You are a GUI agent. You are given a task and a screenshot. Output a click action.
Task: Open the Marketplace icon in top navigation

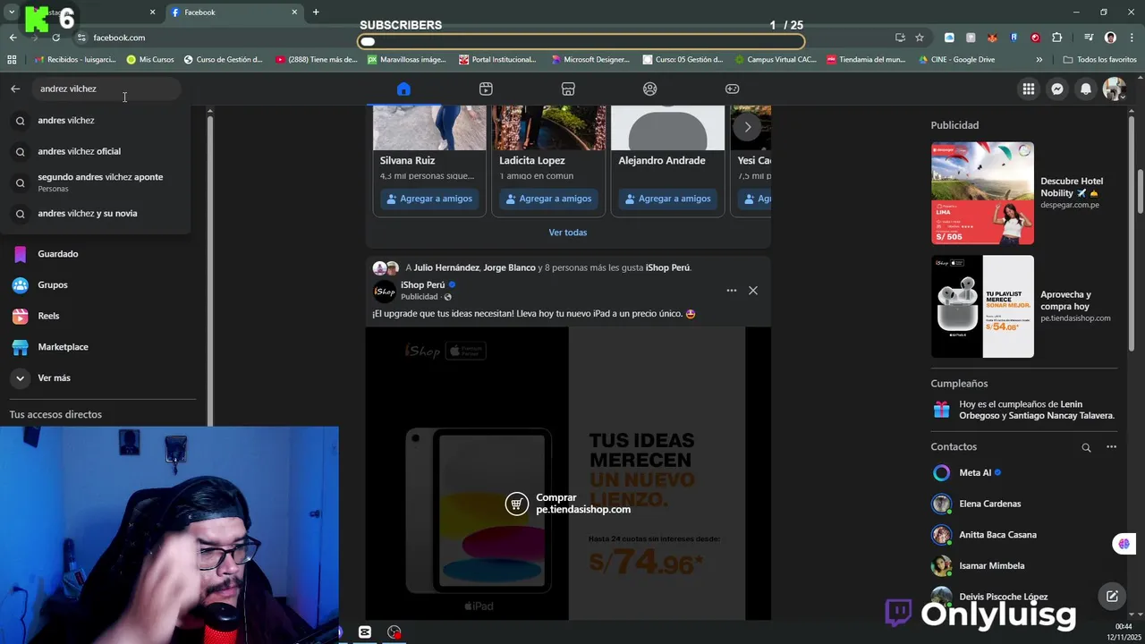tap(568, 89)
